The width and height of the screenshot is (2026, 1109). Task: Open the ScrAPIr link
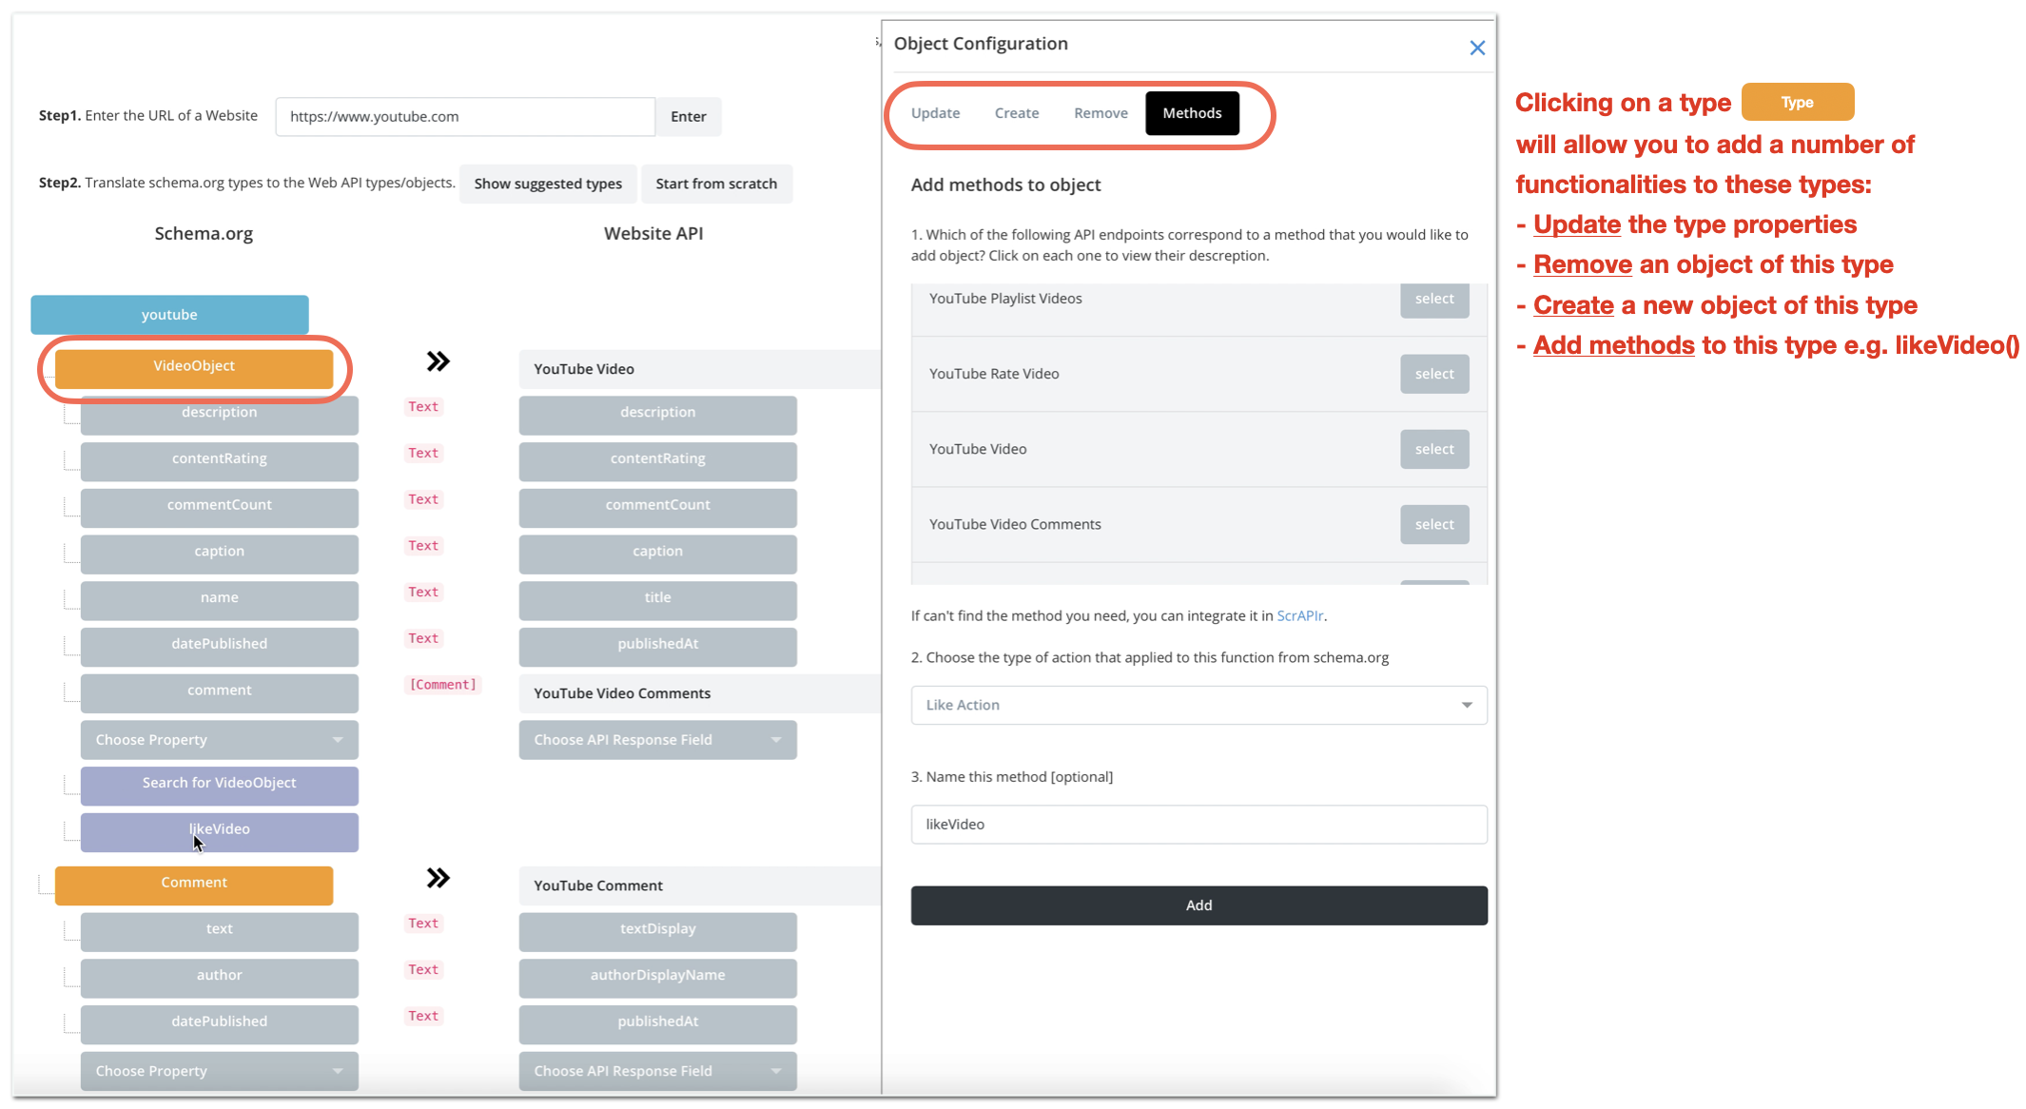coord(1299,615)
